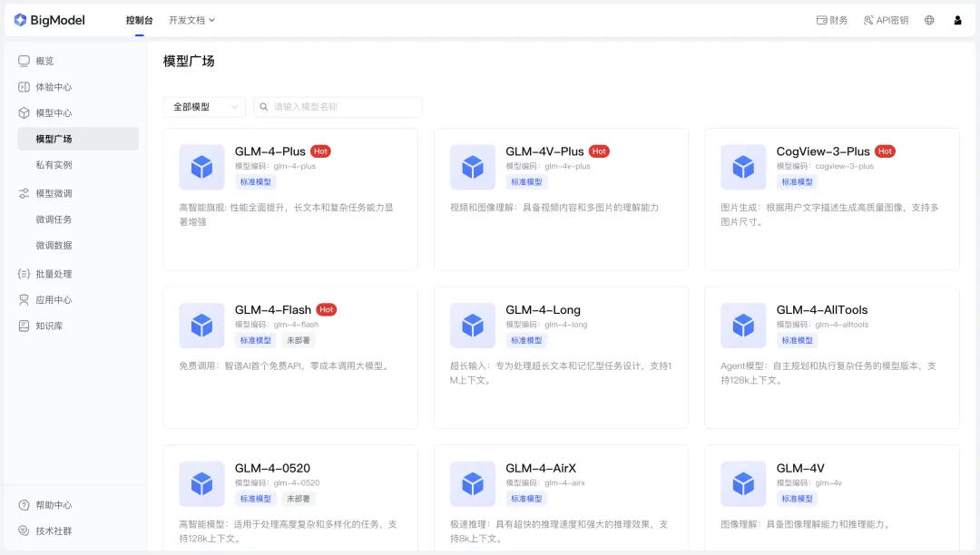
Task: Click the GLM-4V model cube icon
Action: [743, 484]
